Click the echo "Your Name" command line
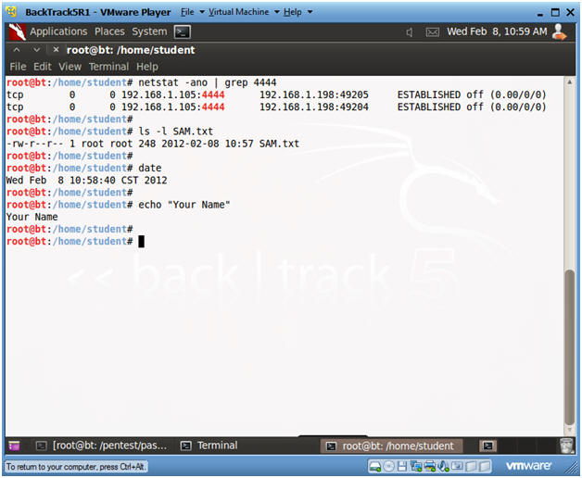The height and width of the screenshot is (478, 582). [x=184, y=205]
